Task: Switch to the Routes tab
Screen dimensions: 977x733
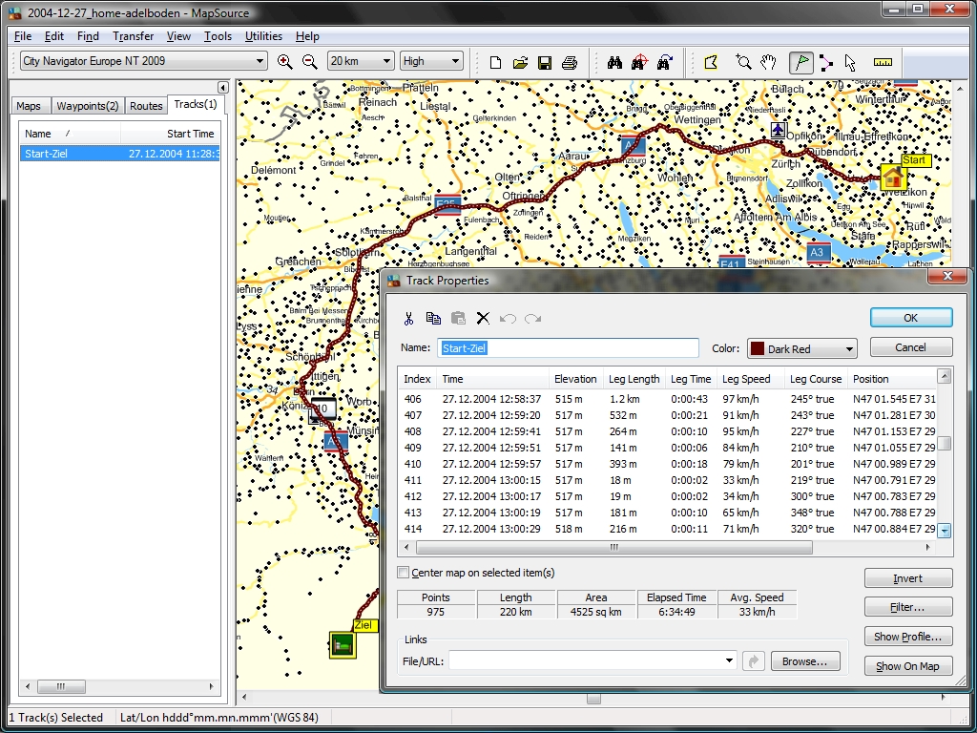Action: coord(146,106)
